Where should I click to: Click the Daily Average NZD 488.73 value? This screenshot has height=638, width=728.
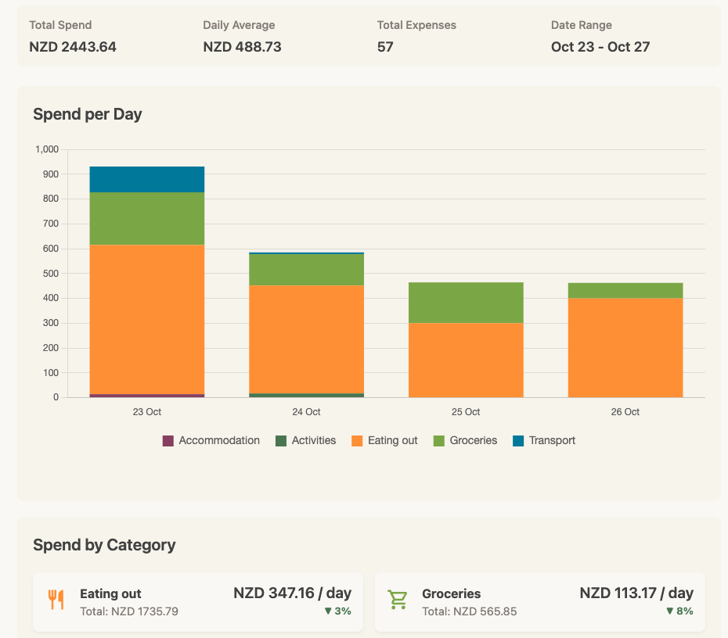[x=242, y=47]
